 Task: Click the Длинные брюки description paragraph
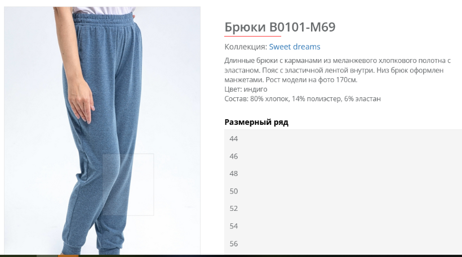coord(337,70)
